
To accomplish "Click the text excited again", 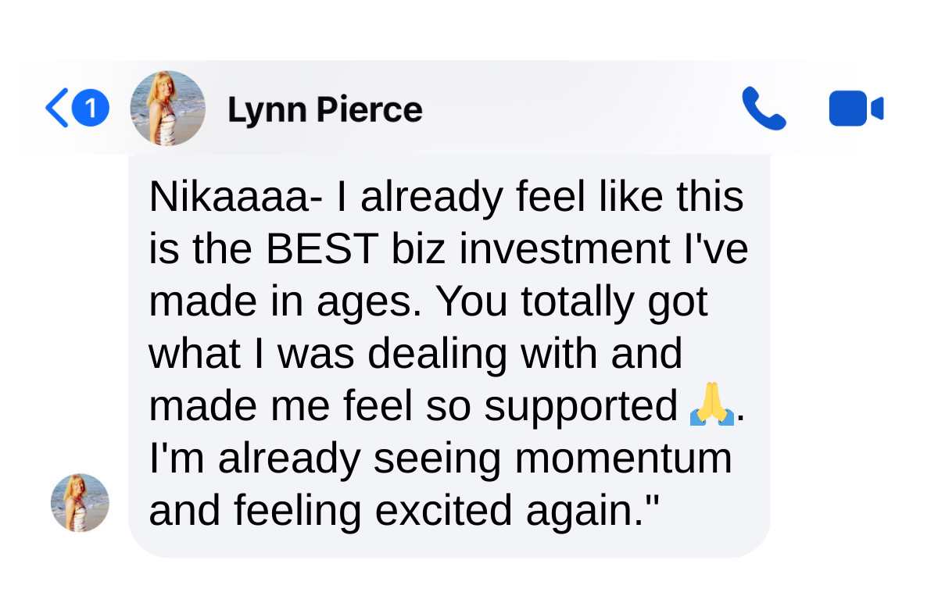I will pos(517,511).
